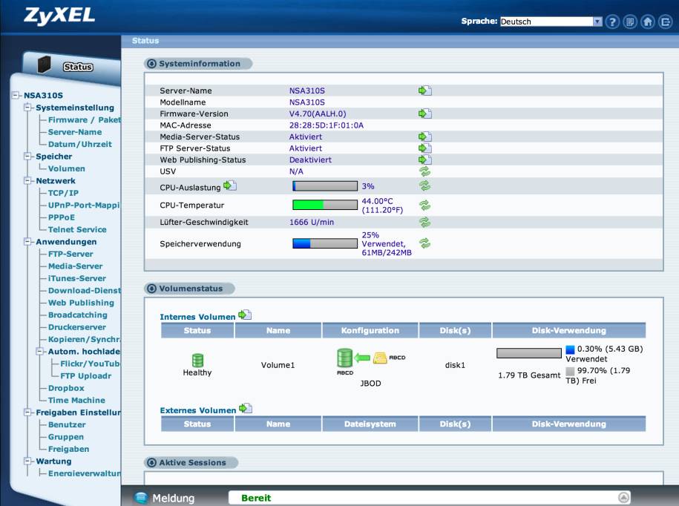
Task: Open Broadcatching settings
Action: [78, 315]
